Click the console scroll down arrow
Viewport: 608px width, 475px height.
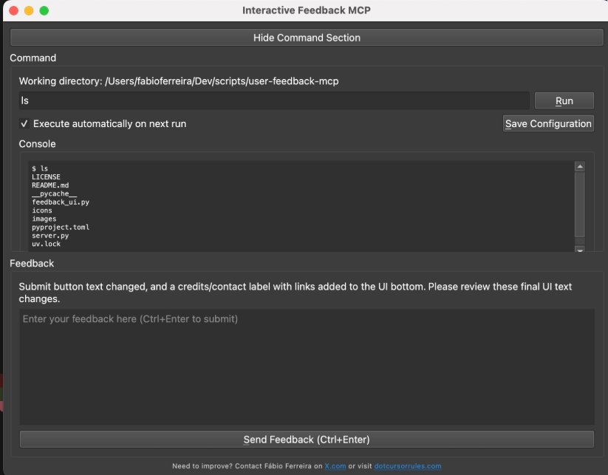580,250
